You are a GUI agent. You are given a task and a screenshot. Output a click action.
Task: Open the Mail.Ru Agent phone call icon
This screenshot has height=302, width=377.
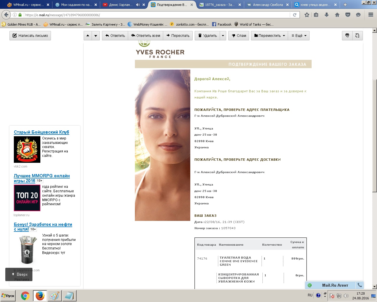359,285
